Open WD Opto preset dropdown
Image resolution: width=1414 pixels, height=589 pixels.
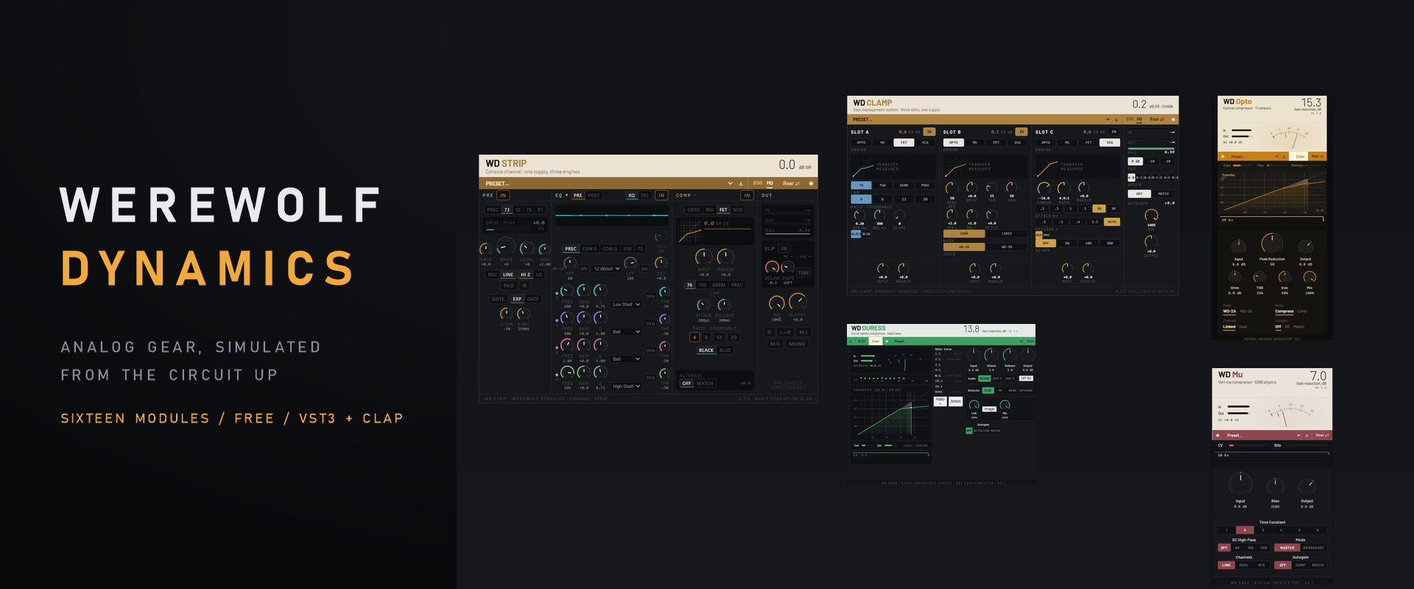[1254, 156]
